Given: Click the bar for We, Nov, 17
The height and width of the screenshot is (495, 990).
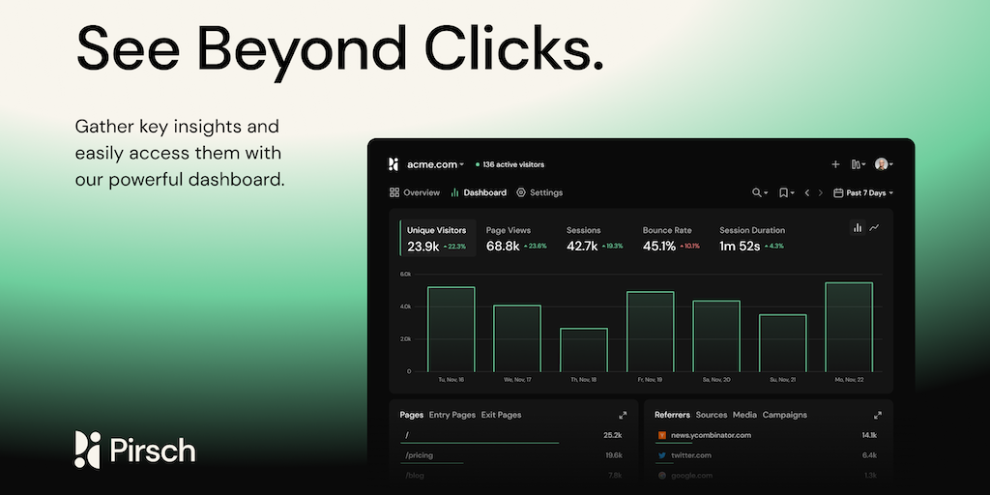Looking at the screenshot, I should coord(517,338).
